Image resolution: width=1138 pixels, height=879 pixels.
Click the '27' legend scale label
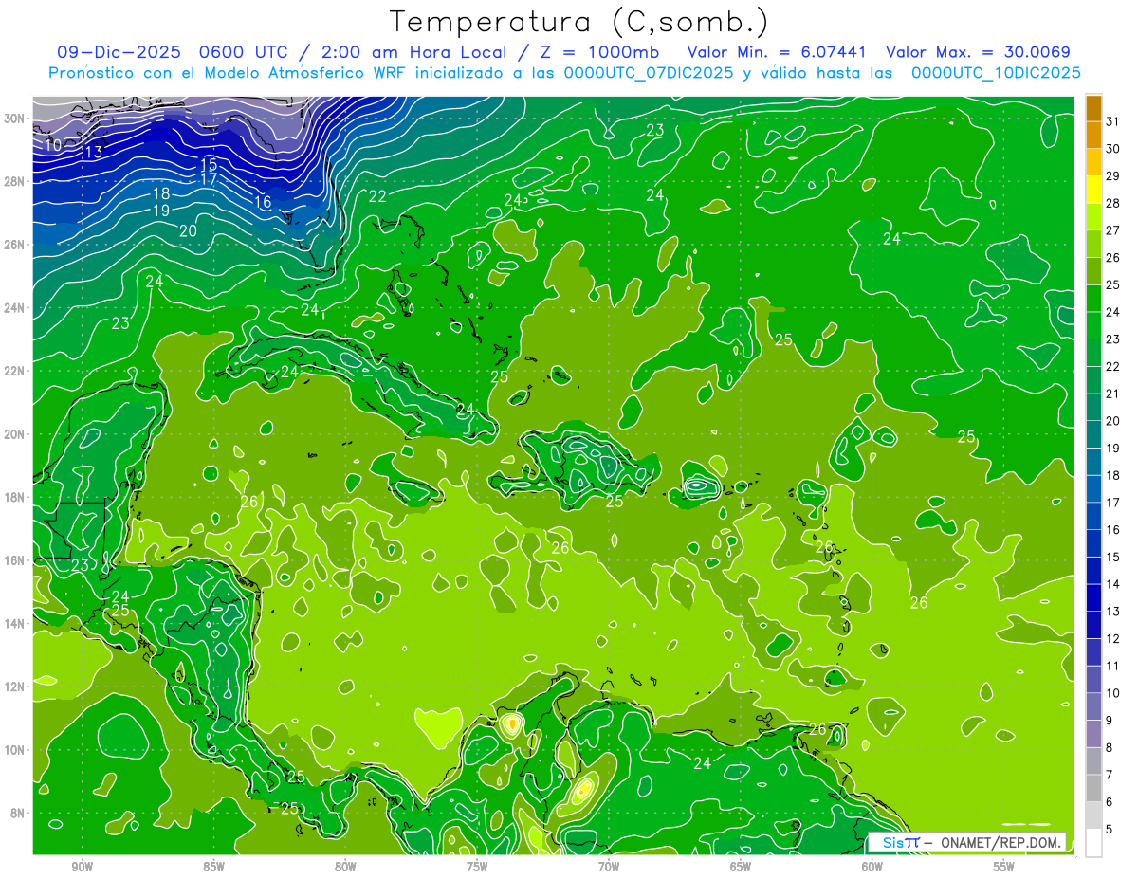pyautogui.click(x=1113, y=230)
